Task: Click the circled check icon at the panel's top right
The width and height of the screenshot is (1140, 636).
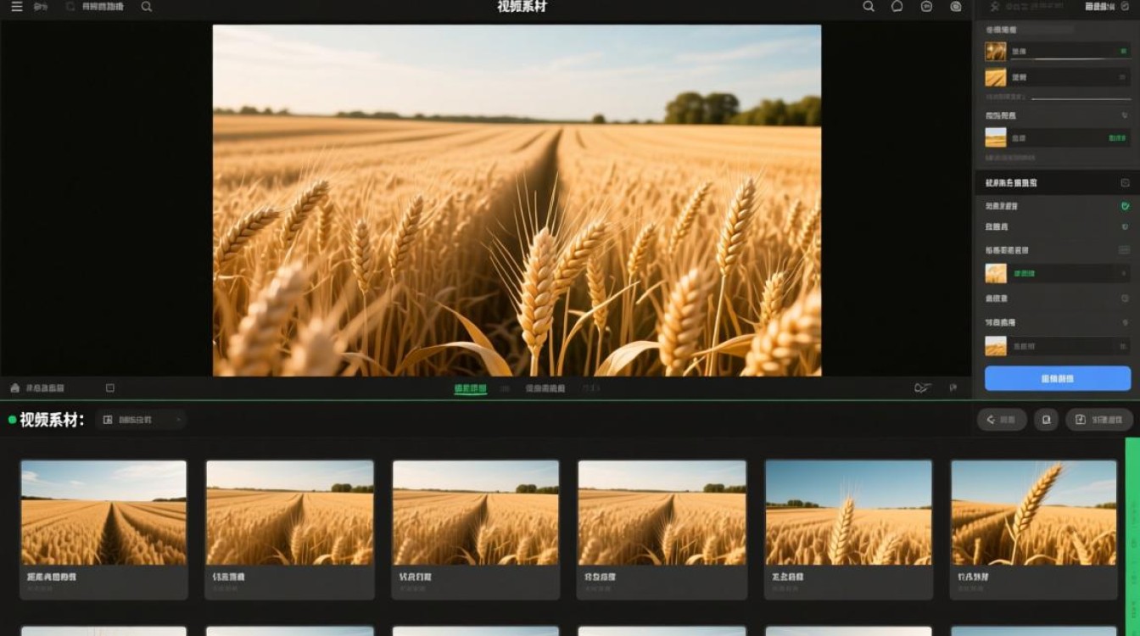Action: point(1125,6)
